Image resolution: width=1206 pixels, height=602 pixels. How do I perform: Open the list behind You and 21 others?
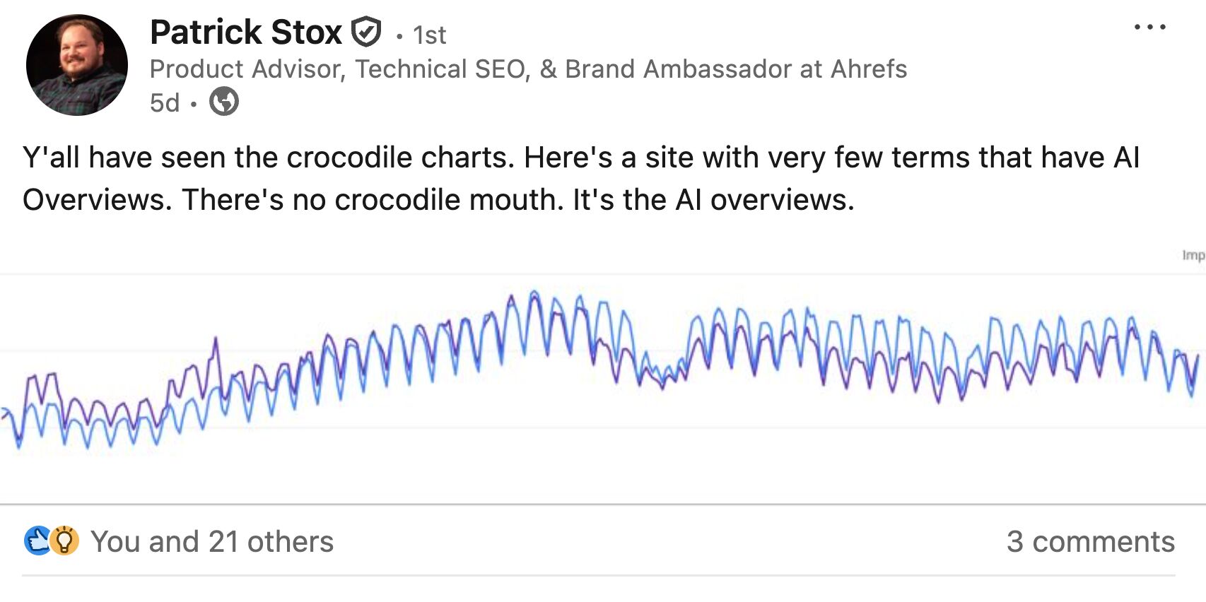tap(213, 541)
